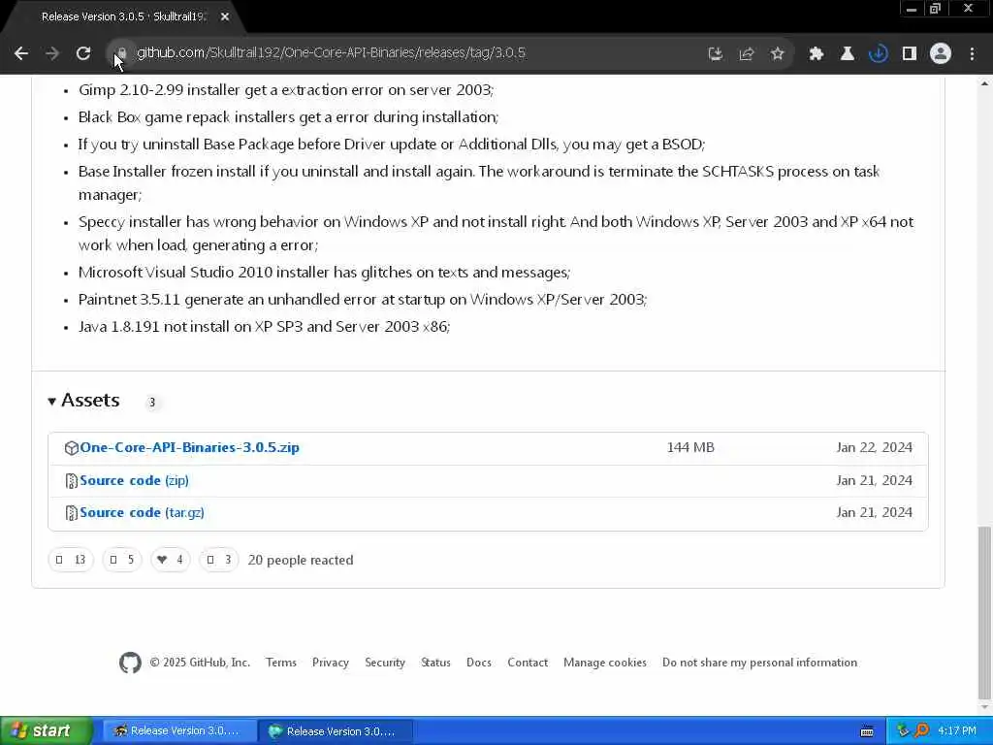Click the browser forward arrow
The height and width of the screenshot is (745, 993).
tap(52, 54)
